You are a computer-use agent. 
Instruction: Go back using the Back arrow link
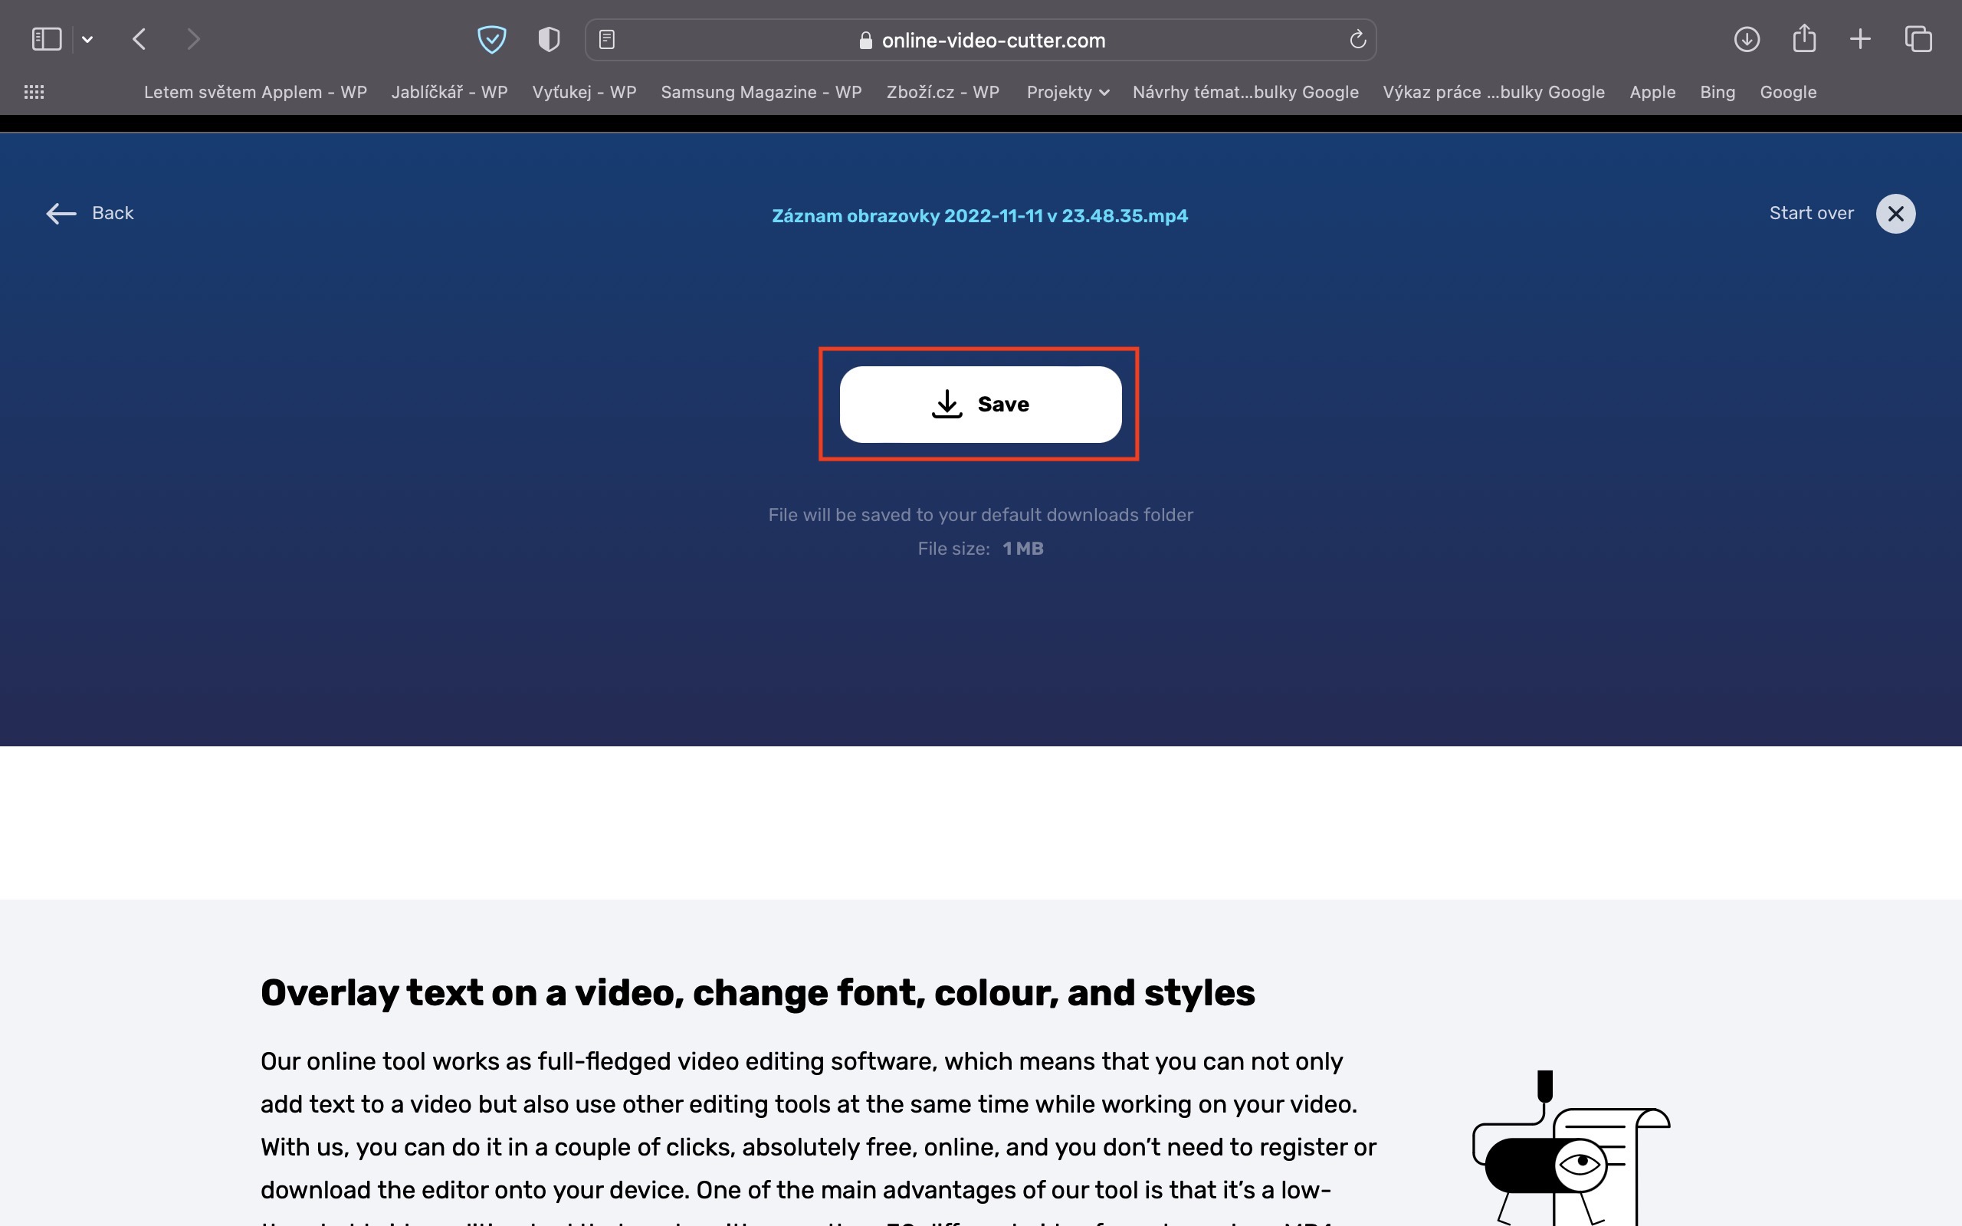(90, 213)
